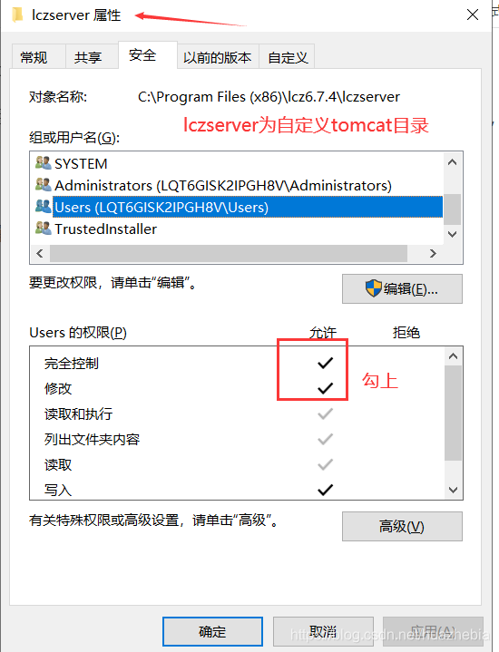Click the Administrators group user icon
Image resolution: width=499 pixels, height=652 pixels.
(x=43, y=185)
